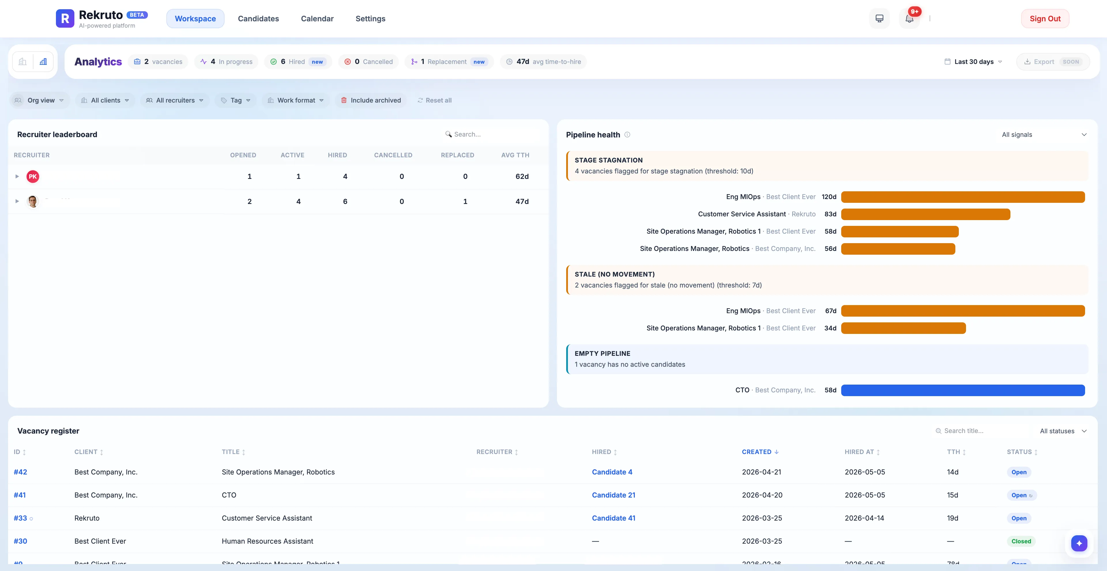Expand the second recruiter row with photo
The width and height of the screenshot is (1107, 571).
pyautogui.click(x=17, y=201)
